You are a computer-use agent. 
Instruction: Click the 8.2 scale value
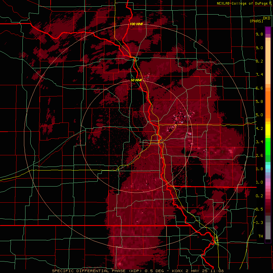click(259, 61)
